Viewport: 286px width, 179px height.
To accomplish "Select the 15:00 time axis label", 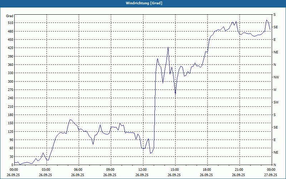I will tap(175, 170).
